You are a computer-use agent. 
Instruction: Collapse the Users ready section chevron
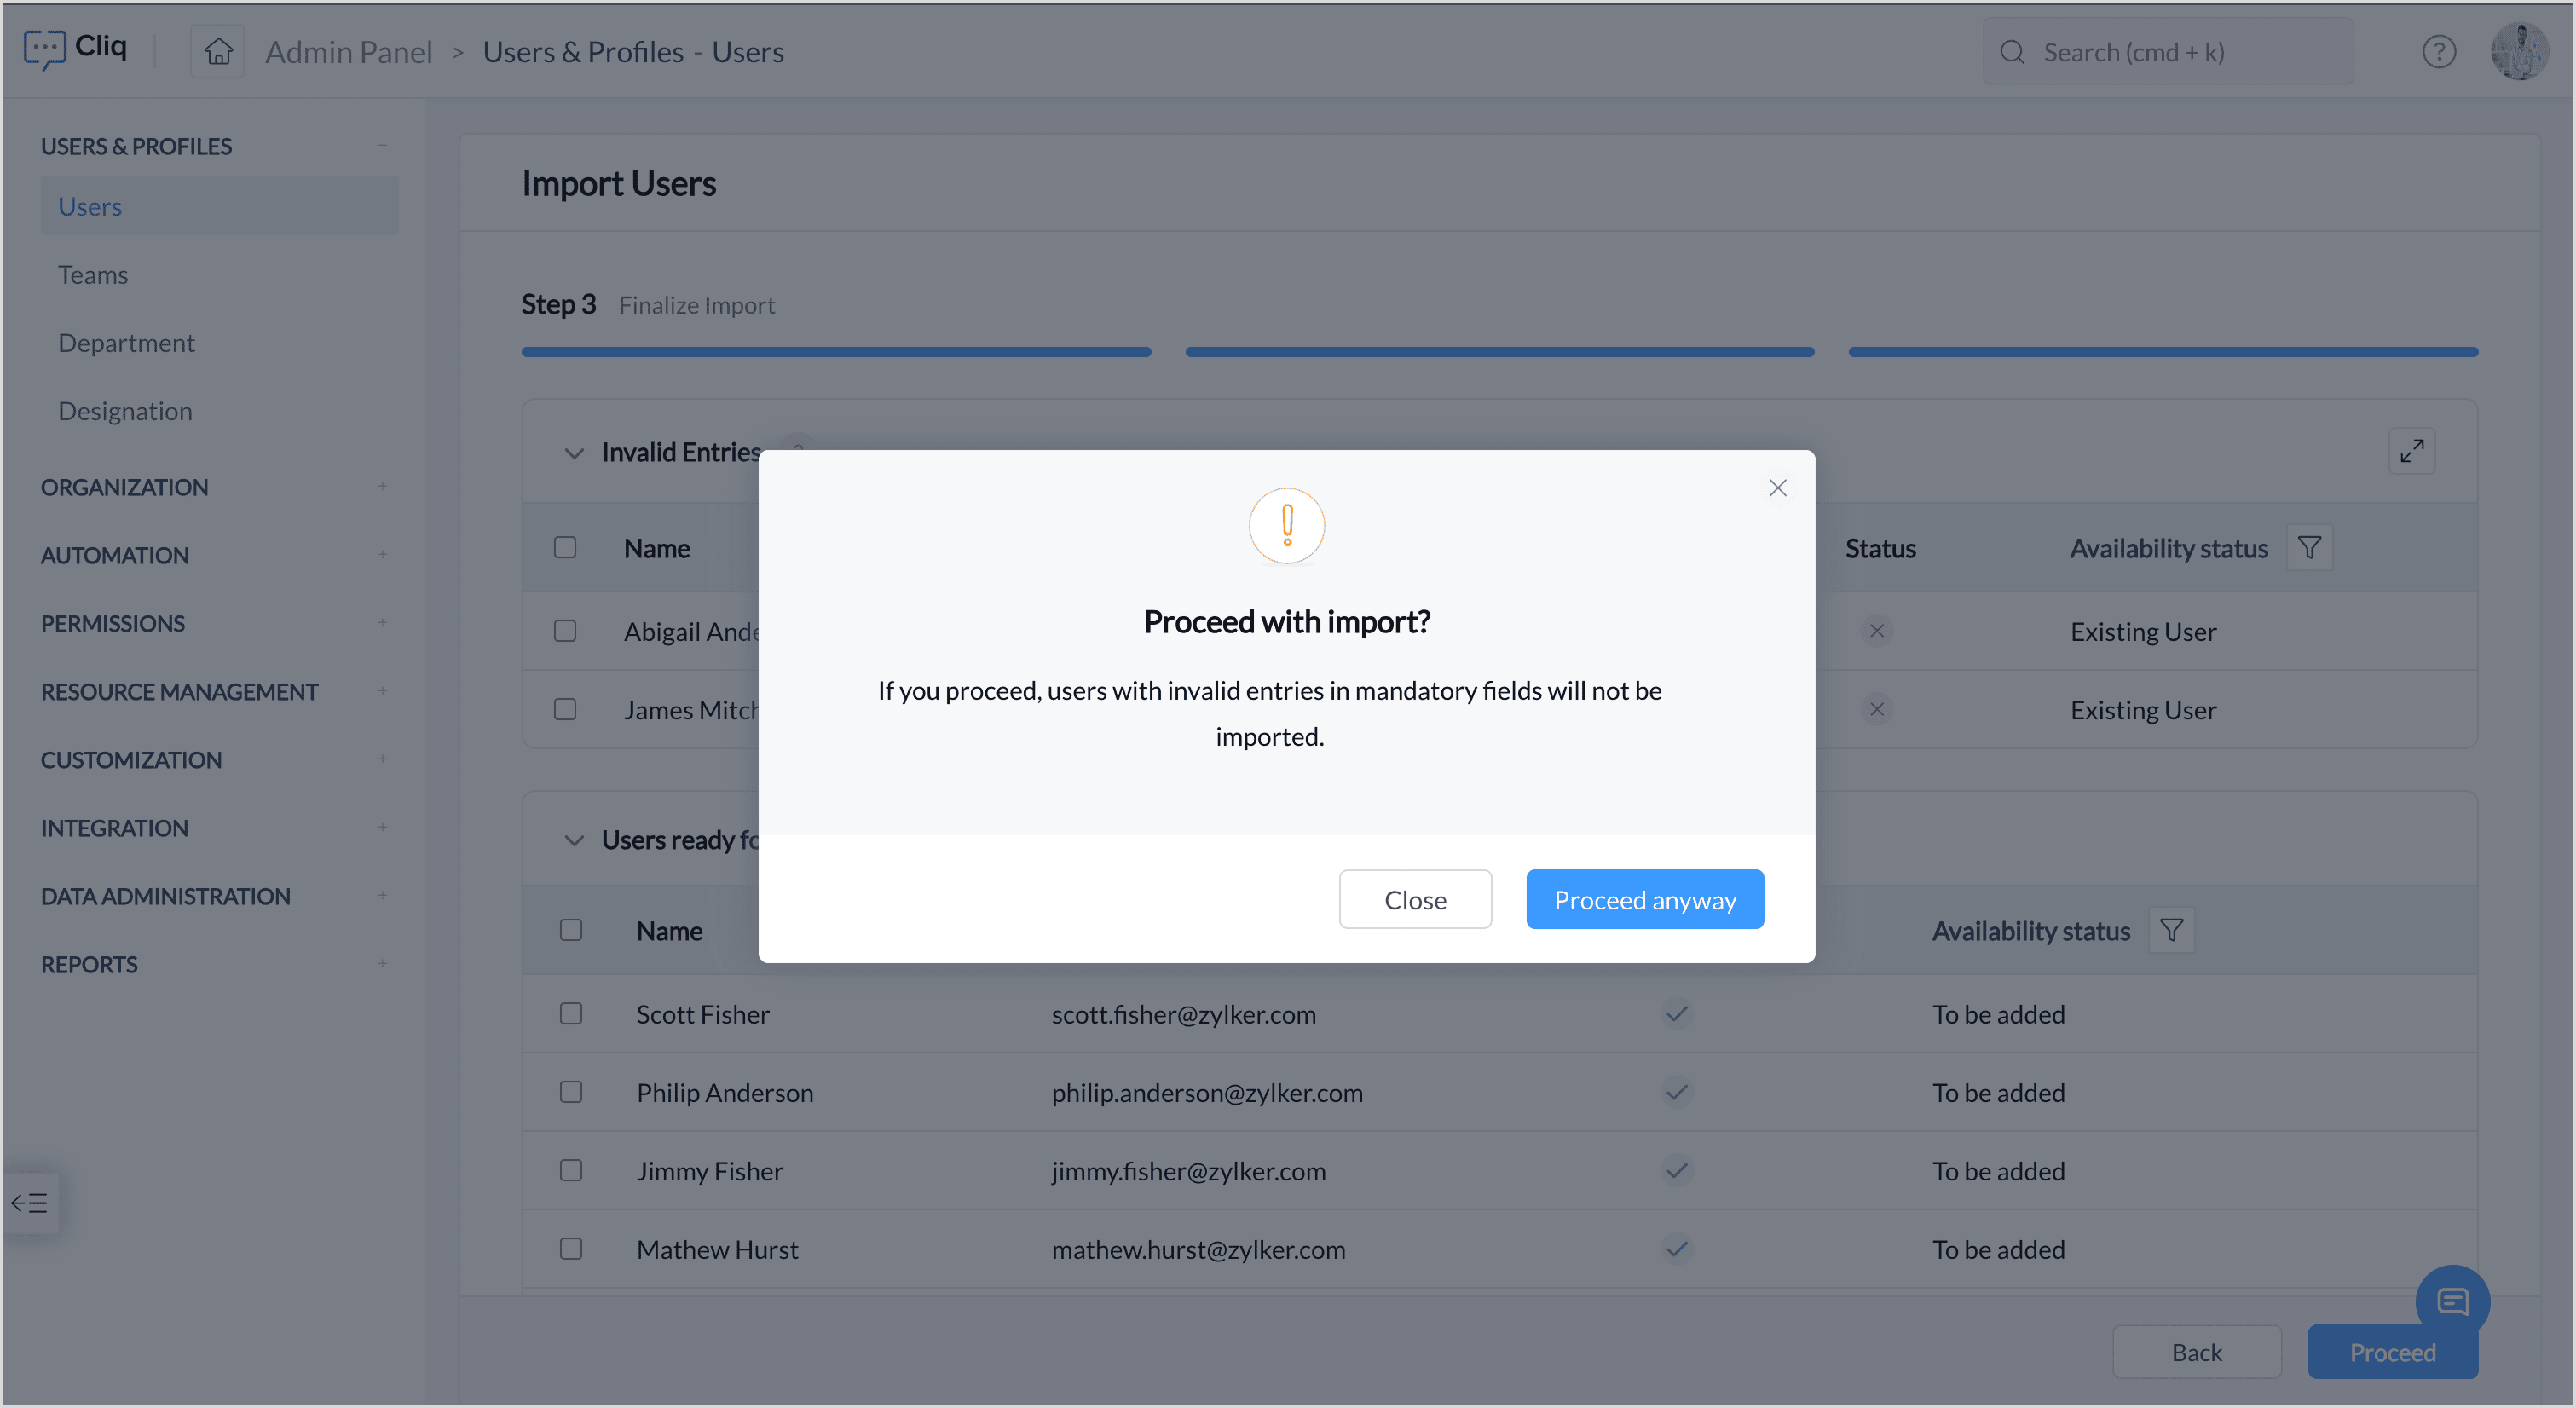point(574,840)
